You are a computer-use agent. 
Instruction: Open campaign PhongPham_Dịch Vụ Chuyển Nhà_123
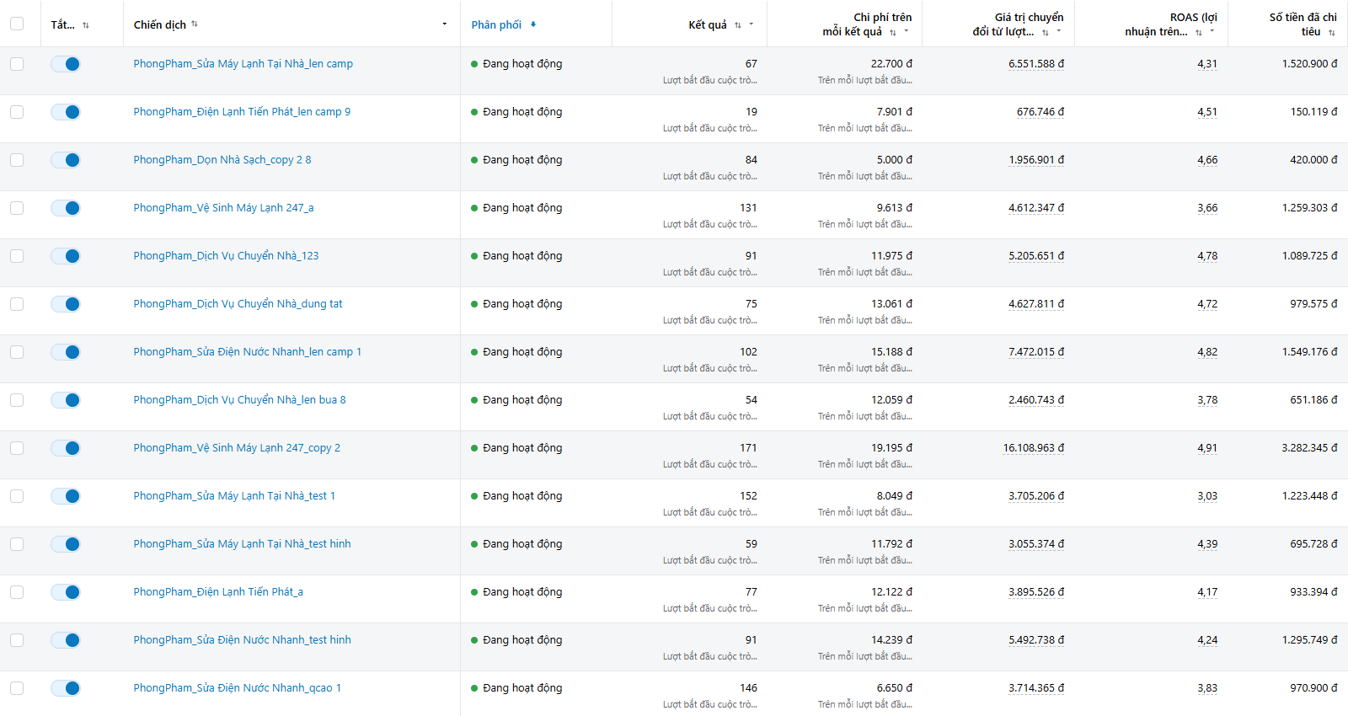(226, 256)
